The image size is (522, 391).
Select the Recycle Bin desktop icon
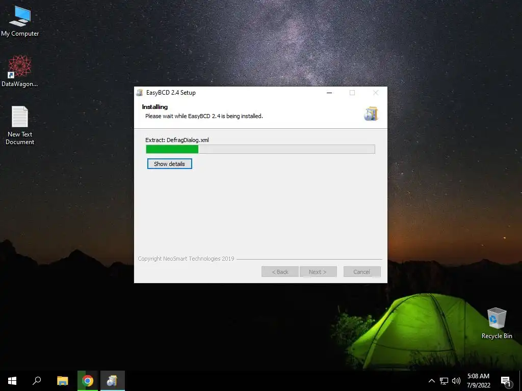[x=497, y=323]
